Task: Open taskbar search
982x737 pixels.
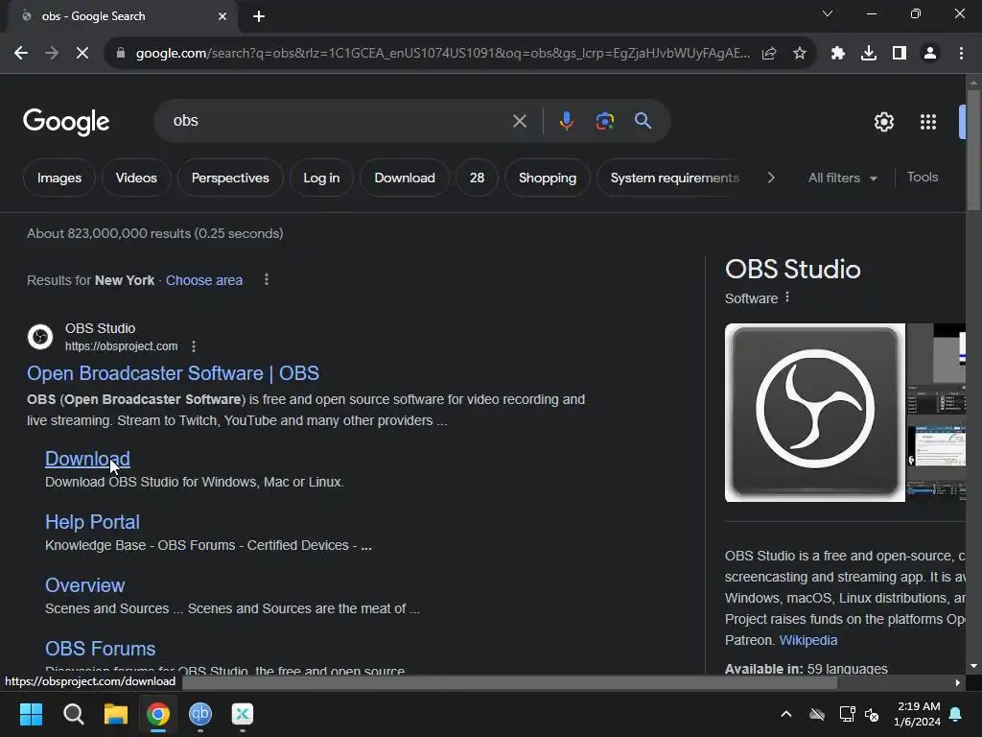Action: [73, 714]
